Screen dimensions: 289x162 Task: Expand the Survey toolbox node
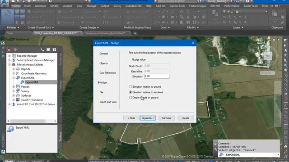14,91
